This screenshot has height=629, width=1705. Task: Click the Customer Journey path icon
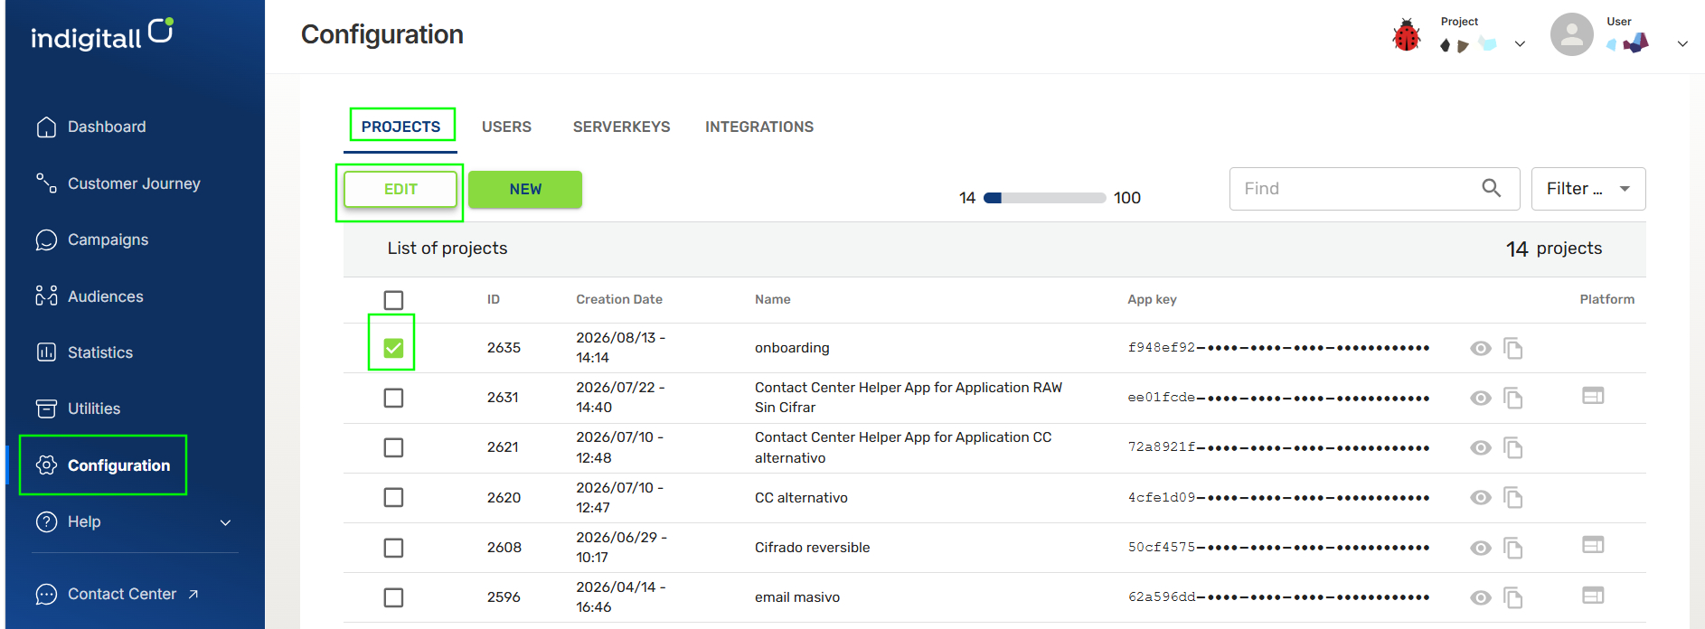coord(46,183)
